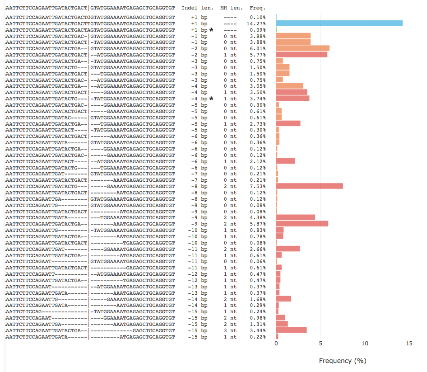
Task: Click the asterisk beside the -4 bp row
Action: point(211,99)
